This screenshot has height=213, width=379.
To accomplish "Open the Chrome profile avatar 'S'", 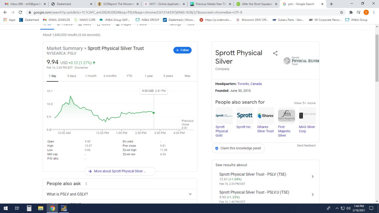I will 366,12.
